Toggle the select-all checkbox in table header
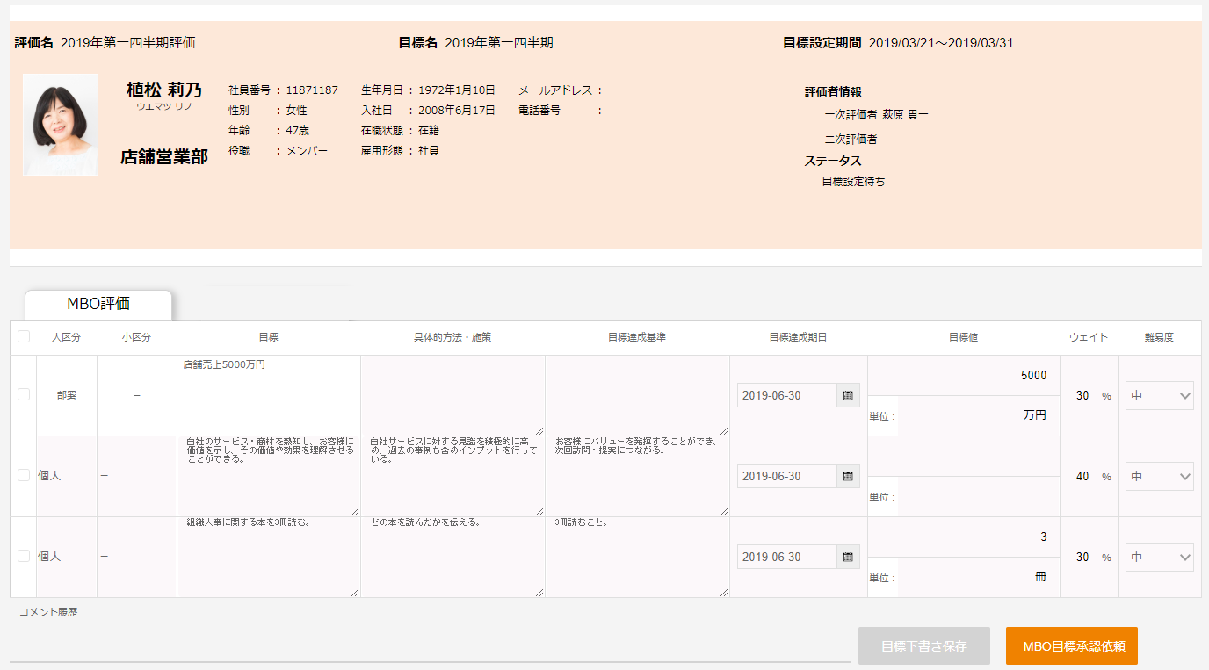 pos(24,336)
